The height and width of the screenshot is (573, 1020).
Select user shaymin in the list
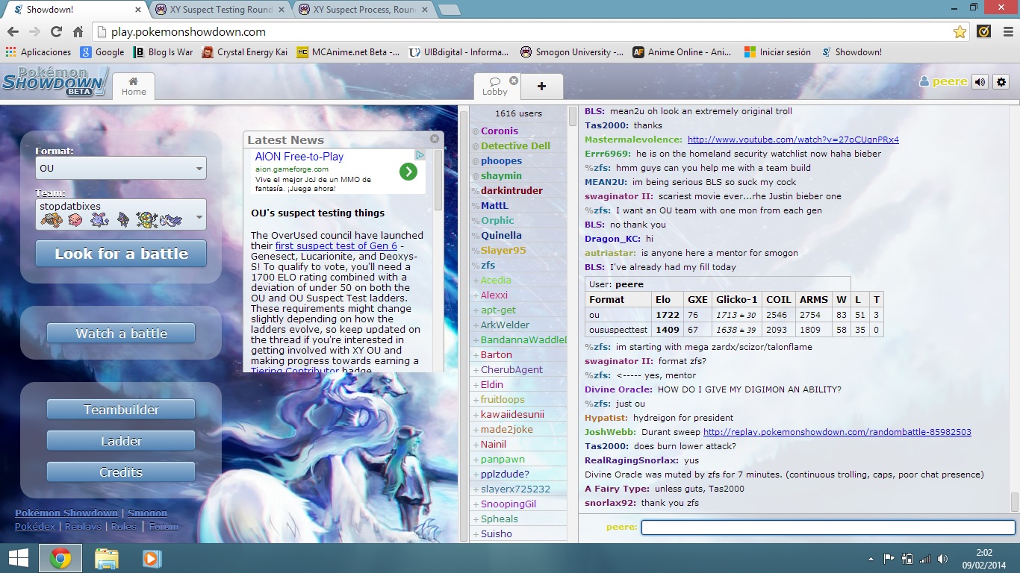coord(501,175)
